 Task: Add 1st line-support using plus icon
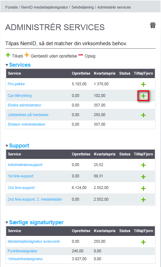[x=144, y=177]
